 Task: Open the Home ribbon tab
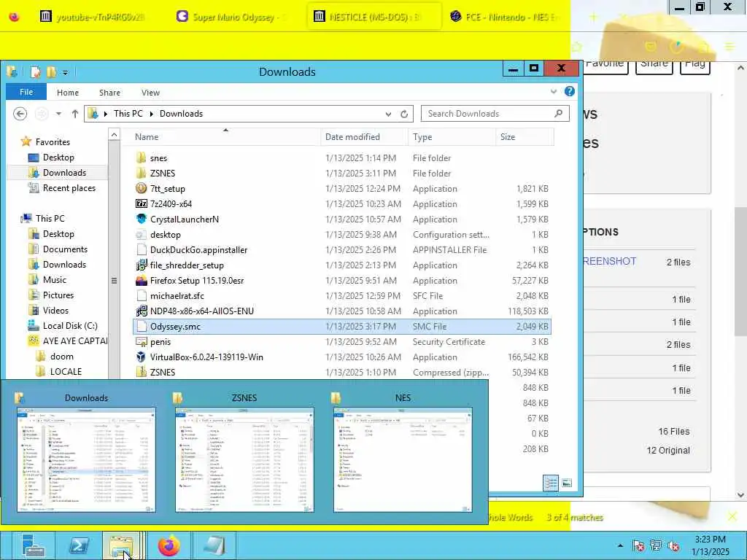[x=68, y=93]
